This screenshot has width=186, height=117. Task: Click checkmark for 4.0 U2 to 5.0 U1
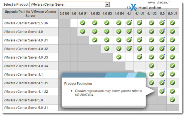[172, 49]
